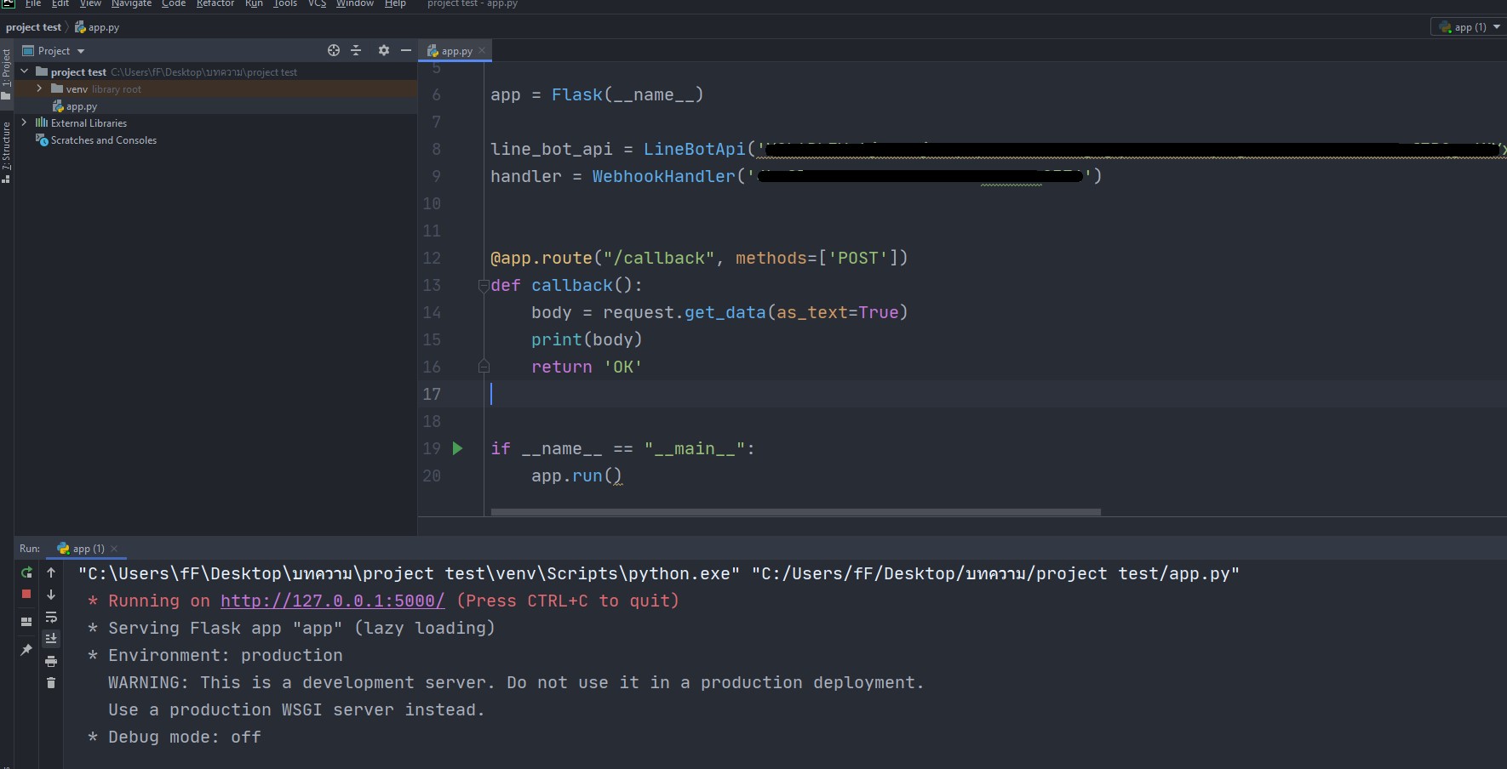Screen dimensions: 1507x769
Task: Click the 'Serving Flask app' console line
Action: [291, 628]
